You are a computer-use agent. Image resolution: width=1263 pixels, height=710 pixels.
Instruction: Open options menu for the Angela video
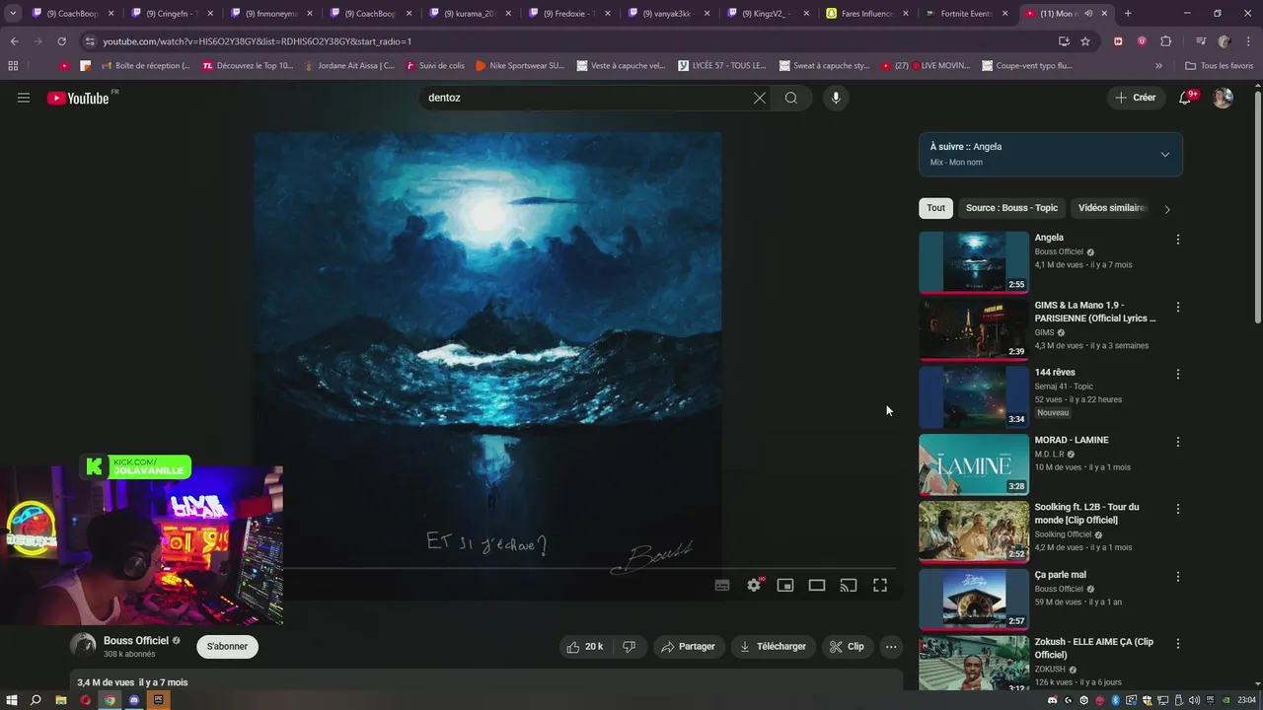[x=1177, y=240]
